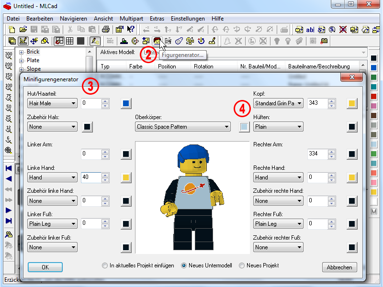This screenshot has height=287, width=383.
Task: Click the Linke Hand angle field showing 40
Action: click(x=91, y=177)
